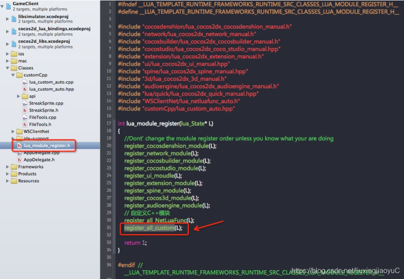Screen dimensions: 404x279
Task: Click the #endif directive
Action: pyautogui.click(x=126, y=265)
